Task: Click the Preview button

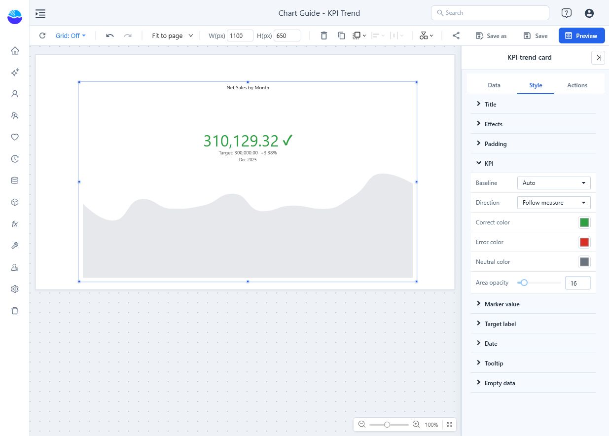Action: [582, 36]
